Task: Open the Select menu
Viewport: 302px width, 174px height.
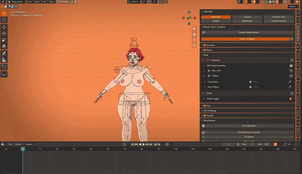Action: coord(37,2)
